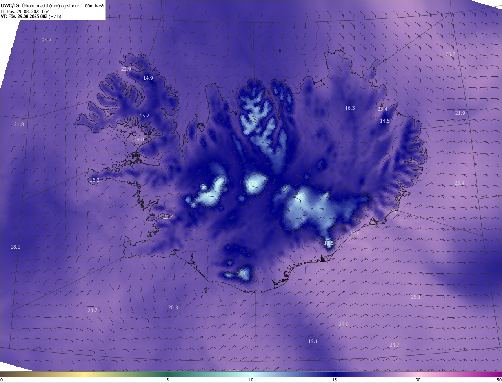Click the 21.9 value label

click(x=460, y=113)
